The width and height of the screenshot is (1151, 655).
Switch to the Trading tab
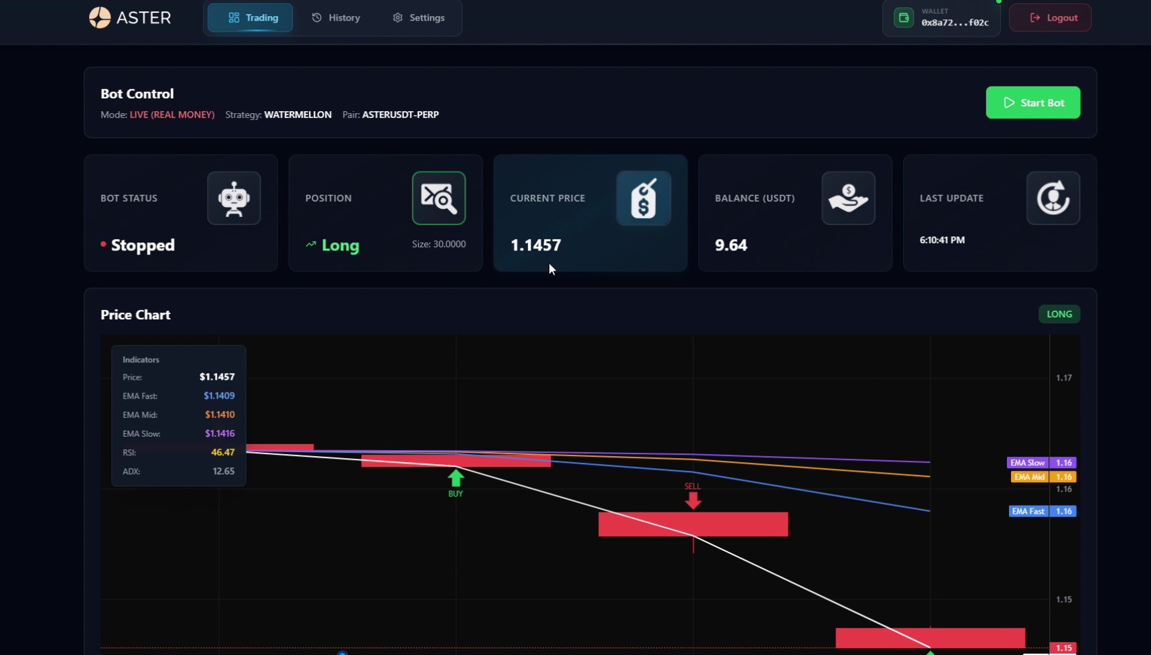pyautogui.click(x=250, y=17)
